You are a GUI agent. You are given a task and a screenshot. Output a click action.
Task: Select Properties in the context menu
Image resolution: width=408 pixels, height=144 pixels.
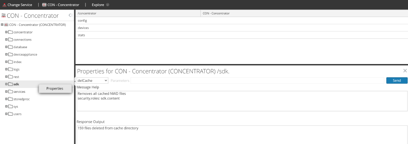pyautogui.click(x=55, y=88)
